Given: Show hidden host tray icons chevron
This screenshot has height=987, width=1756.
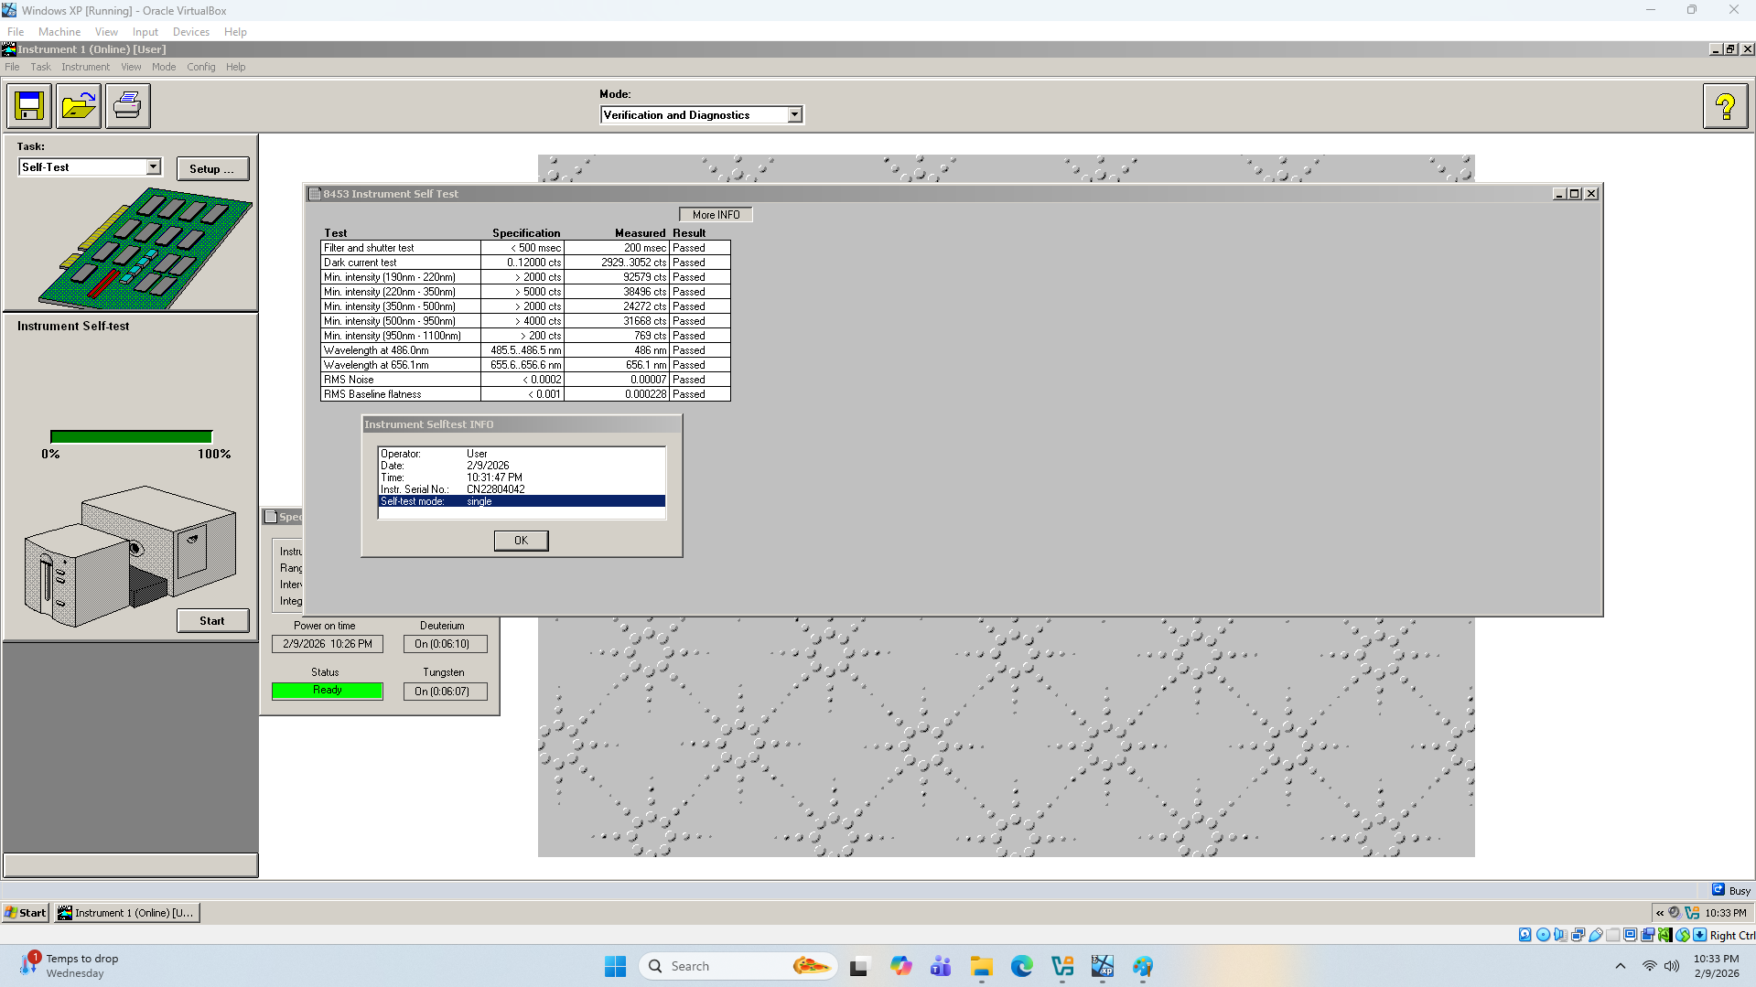Looking at the screenshot, I should (1621, 966).
